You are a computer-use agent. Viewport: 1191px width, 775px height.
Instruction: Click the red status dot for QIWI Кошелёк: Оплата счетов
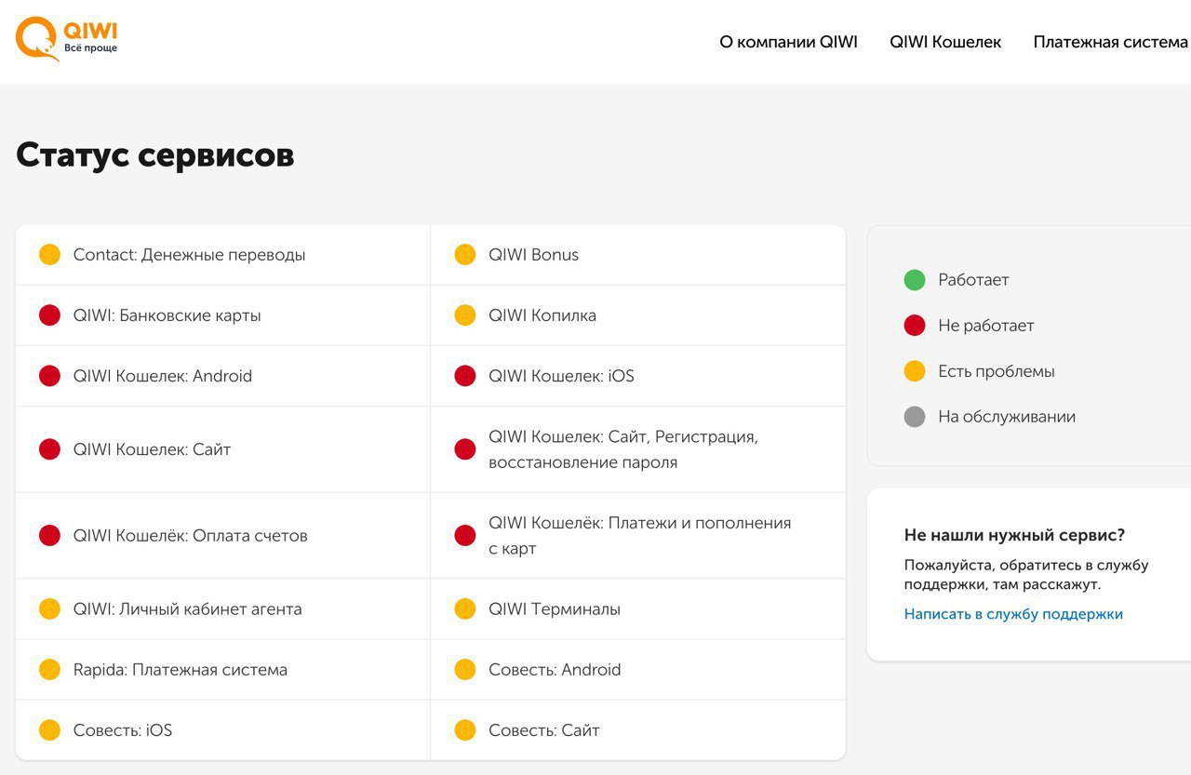[x=49, y=536]
